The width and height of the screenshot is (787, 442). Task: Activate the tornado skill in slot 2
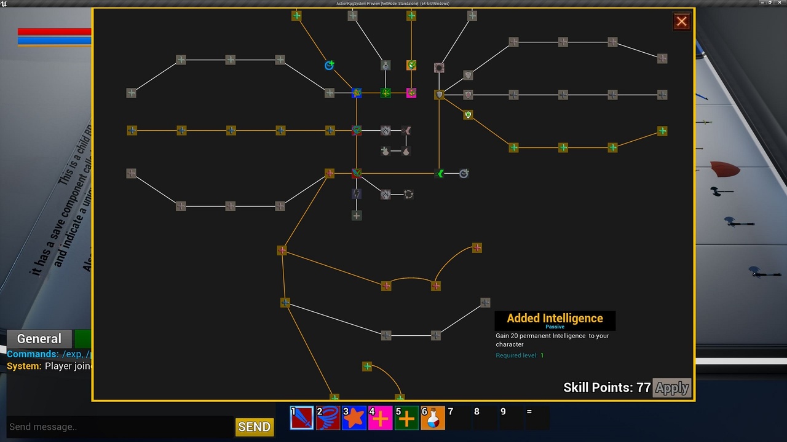coord(328,418)
